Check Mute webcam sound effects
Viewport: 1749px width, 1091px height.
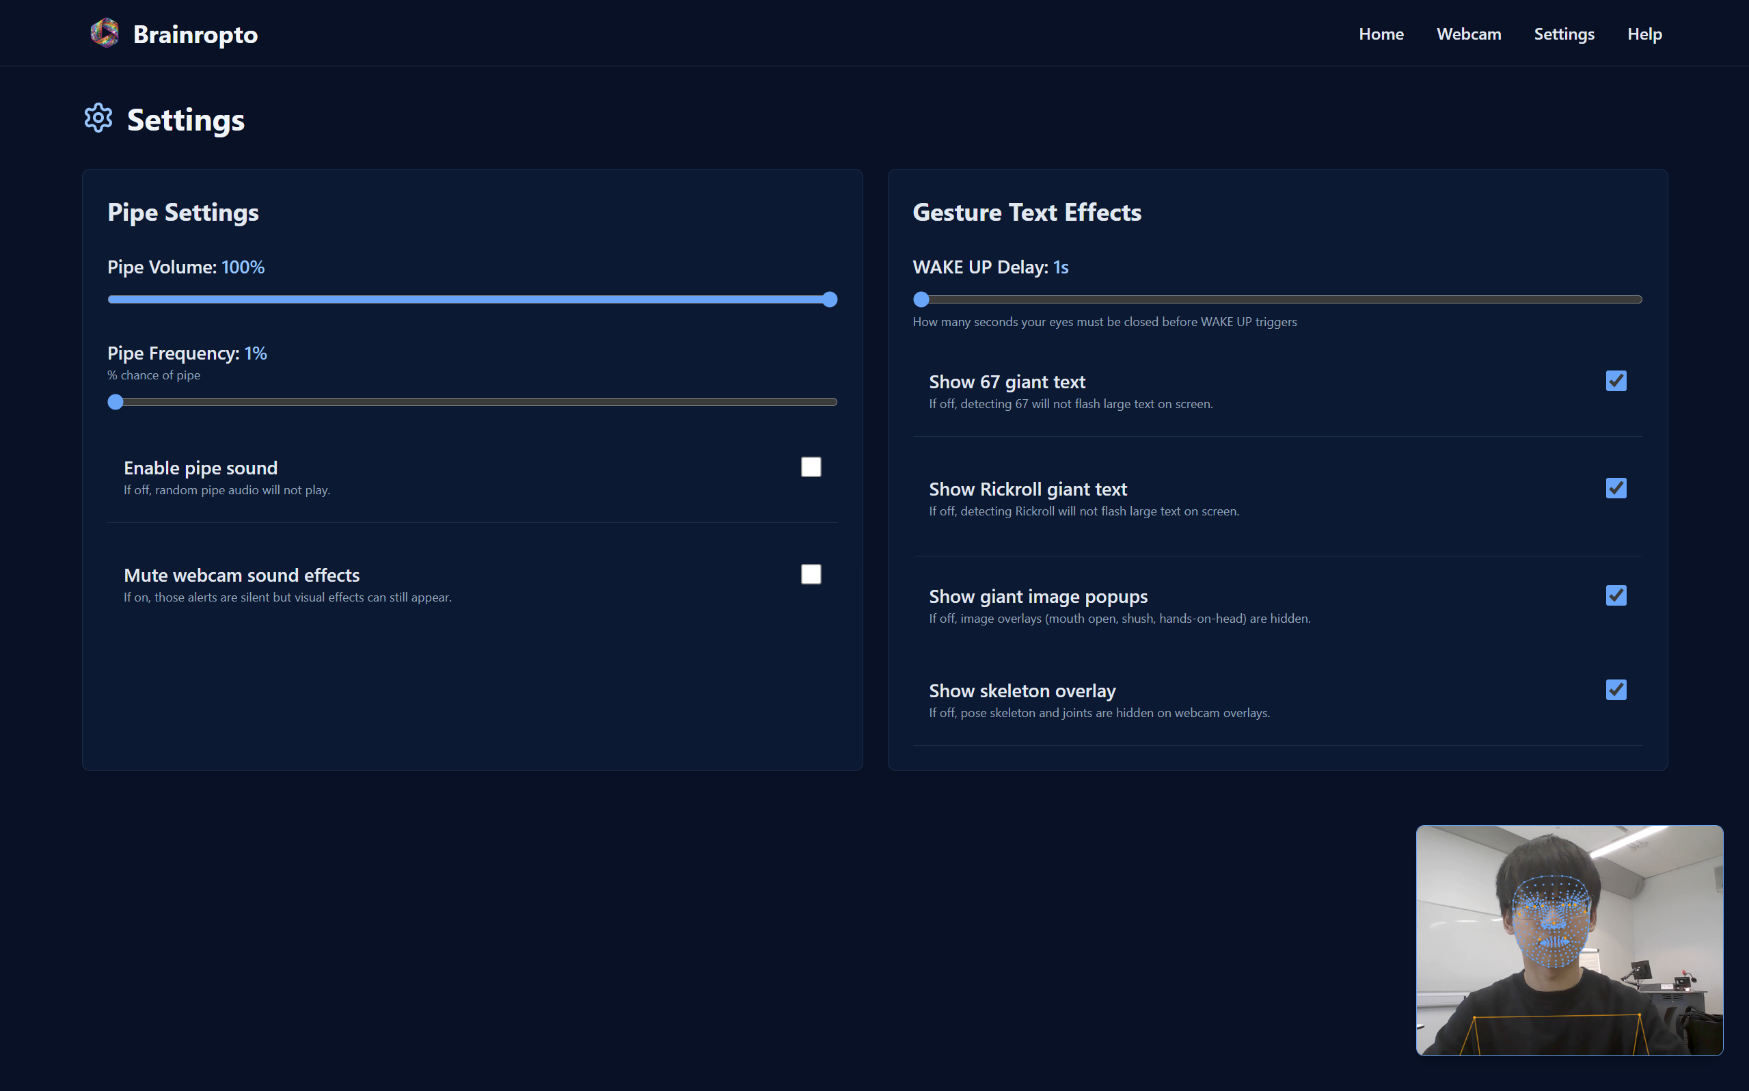[x=811, y=574]
